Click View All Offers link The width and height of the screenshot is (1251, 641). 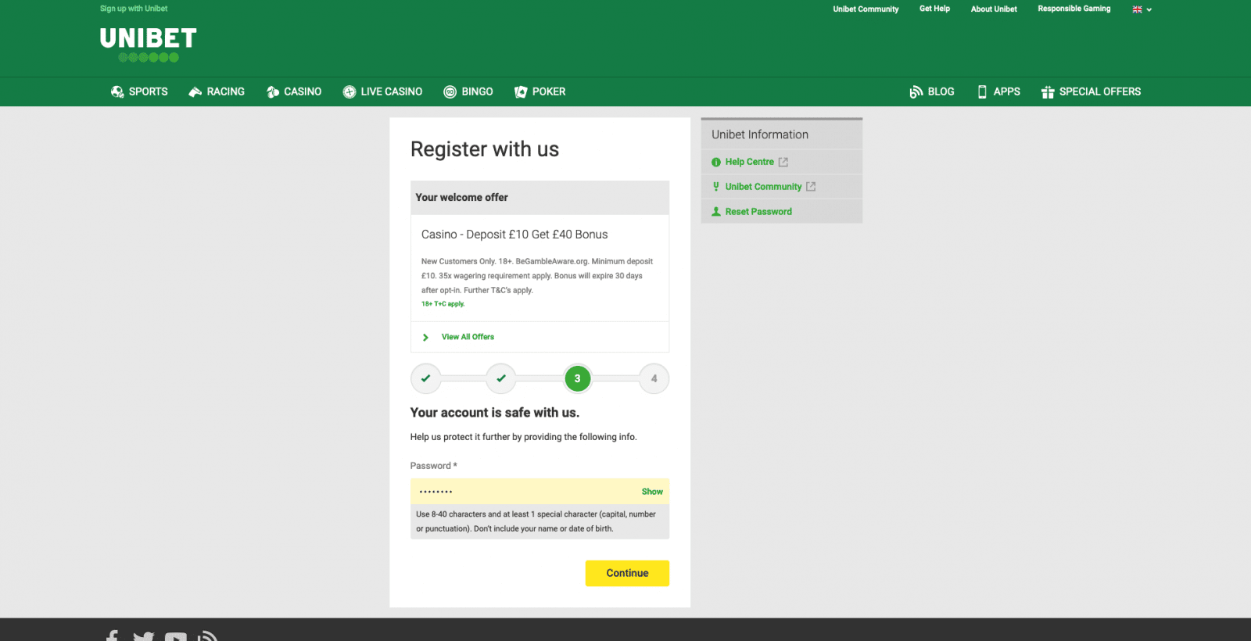(x=468, y=337)
